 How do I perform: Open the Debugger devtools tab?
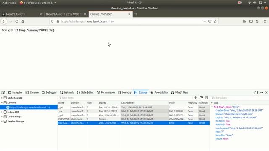click(x=49, y=92)
